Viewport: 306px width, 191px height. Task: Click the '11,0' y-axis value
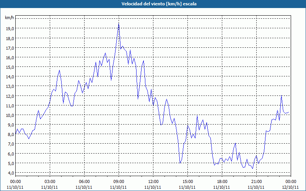(x=10, y=106)
